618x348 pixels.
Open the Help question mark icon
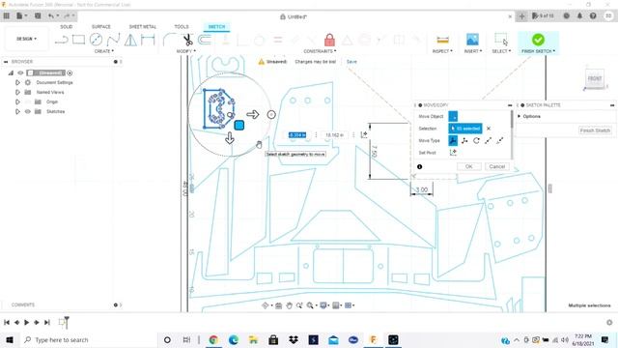pyautogui.click(x=593, y=15)
